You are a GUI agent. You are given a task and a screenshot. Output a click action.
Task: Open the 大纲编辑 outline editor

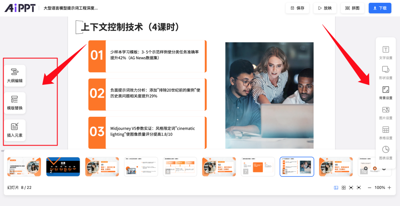[15, 76]
